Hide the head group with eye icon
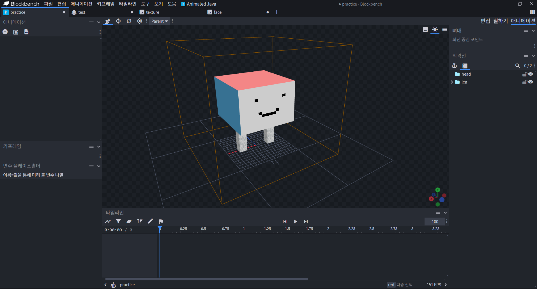 point(531,74)
